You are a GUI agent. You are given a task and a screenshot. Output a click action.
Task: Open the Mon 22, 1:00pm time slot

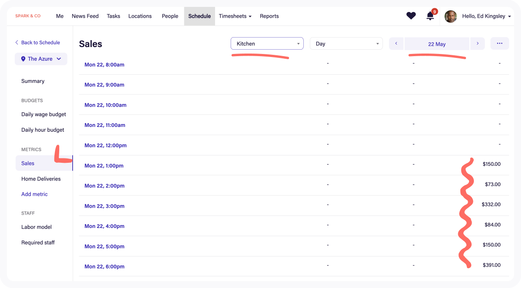point(104,165)
